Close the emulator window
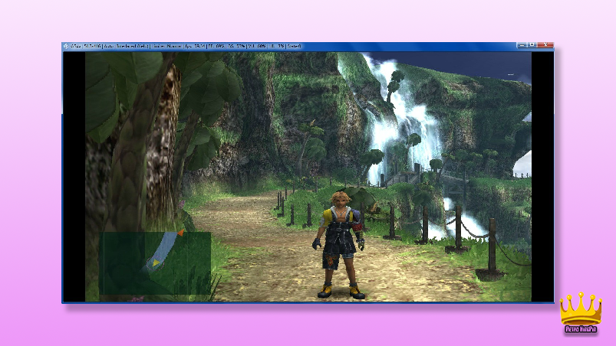 coord(545,45)
